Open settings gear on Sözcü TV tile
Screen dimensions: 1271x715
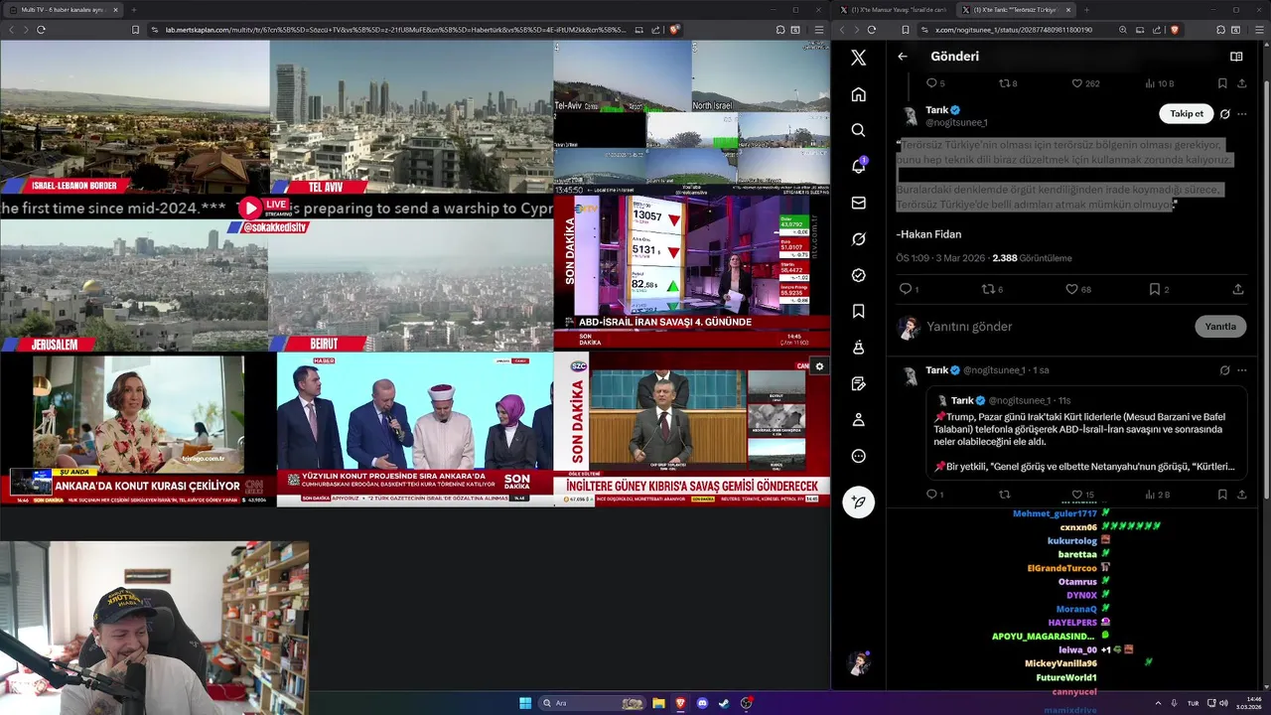819,366
